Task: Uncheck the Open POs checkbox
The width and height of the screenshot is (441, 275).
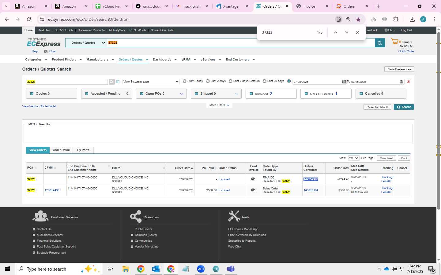Action: 141,94
